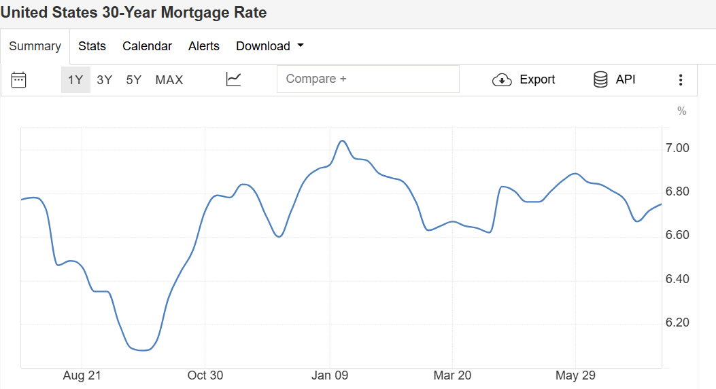
Task: Go to the Calendar tab
Action: (x=147, y=46)
